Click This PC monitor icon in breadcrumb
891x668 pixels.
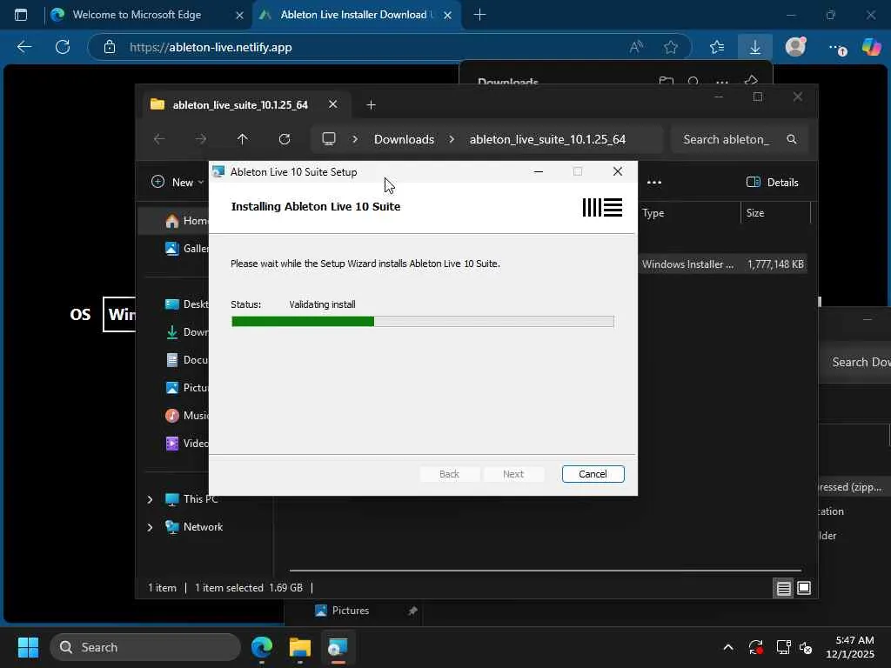[x=328, y=139]
